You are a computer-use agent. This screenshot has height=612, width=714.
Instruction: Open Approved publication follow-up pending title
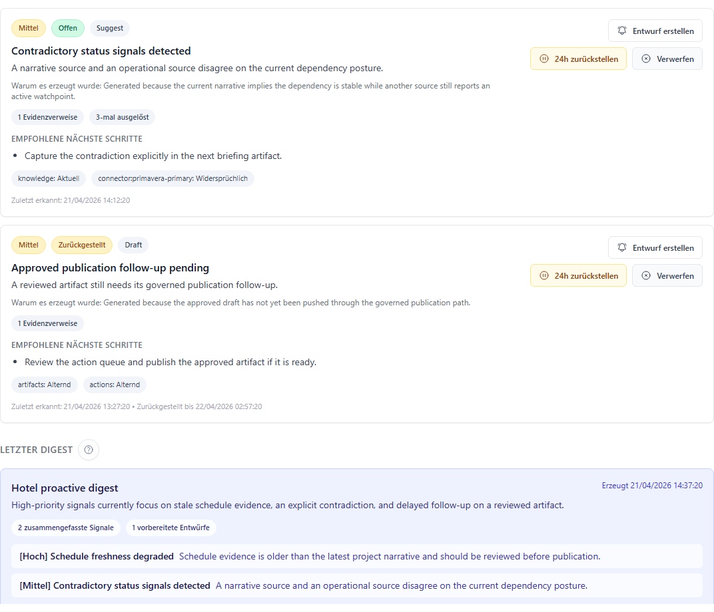[x=110, y=267]
